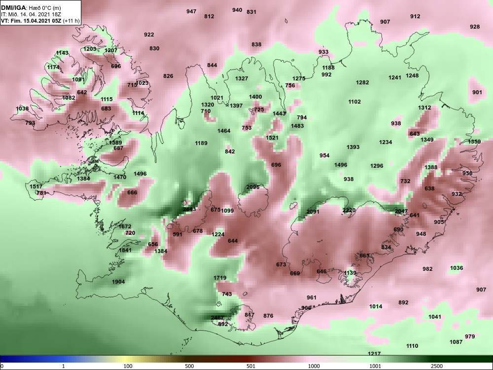Click the map value 1904

(118, 282)
